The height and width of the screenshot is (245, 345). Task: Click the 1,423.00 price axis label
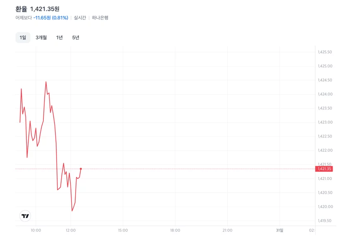[325, 122]
